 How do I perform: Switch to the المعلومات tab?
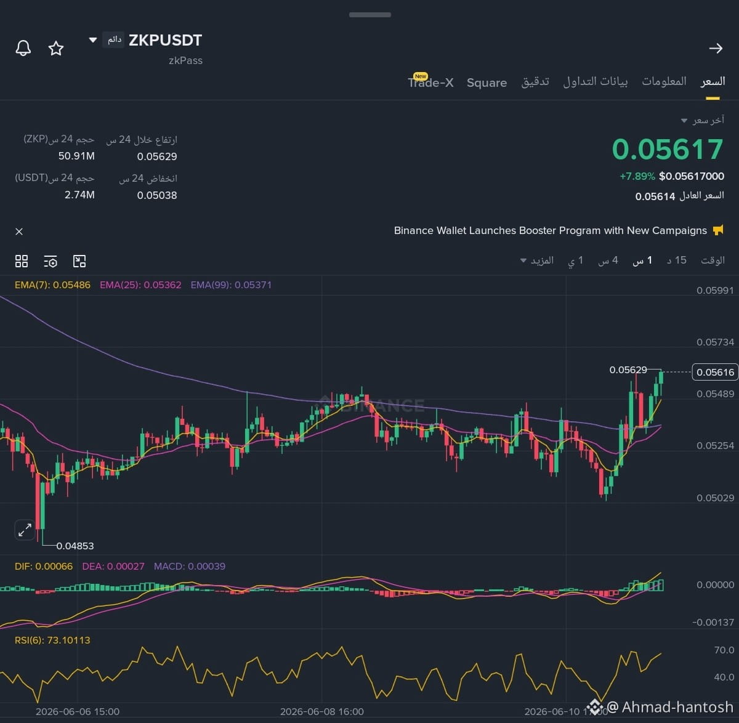pos(664,81)
